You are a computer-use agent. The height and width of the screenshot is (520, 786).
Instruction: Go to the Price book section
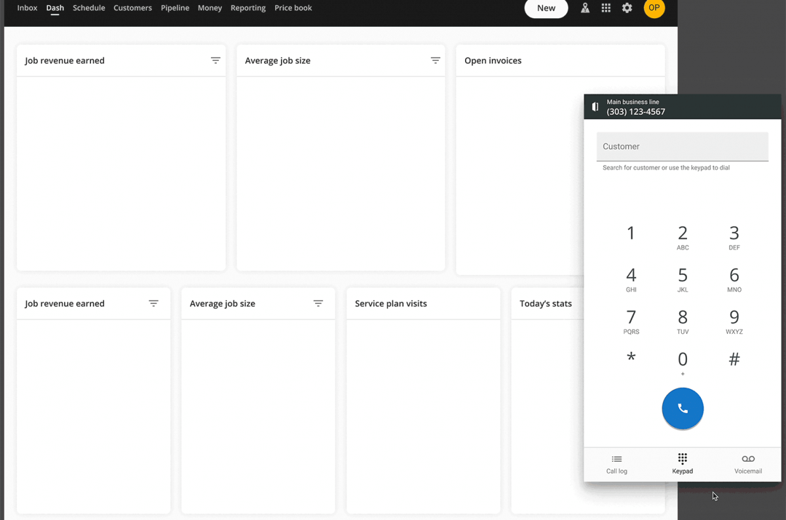293,8
